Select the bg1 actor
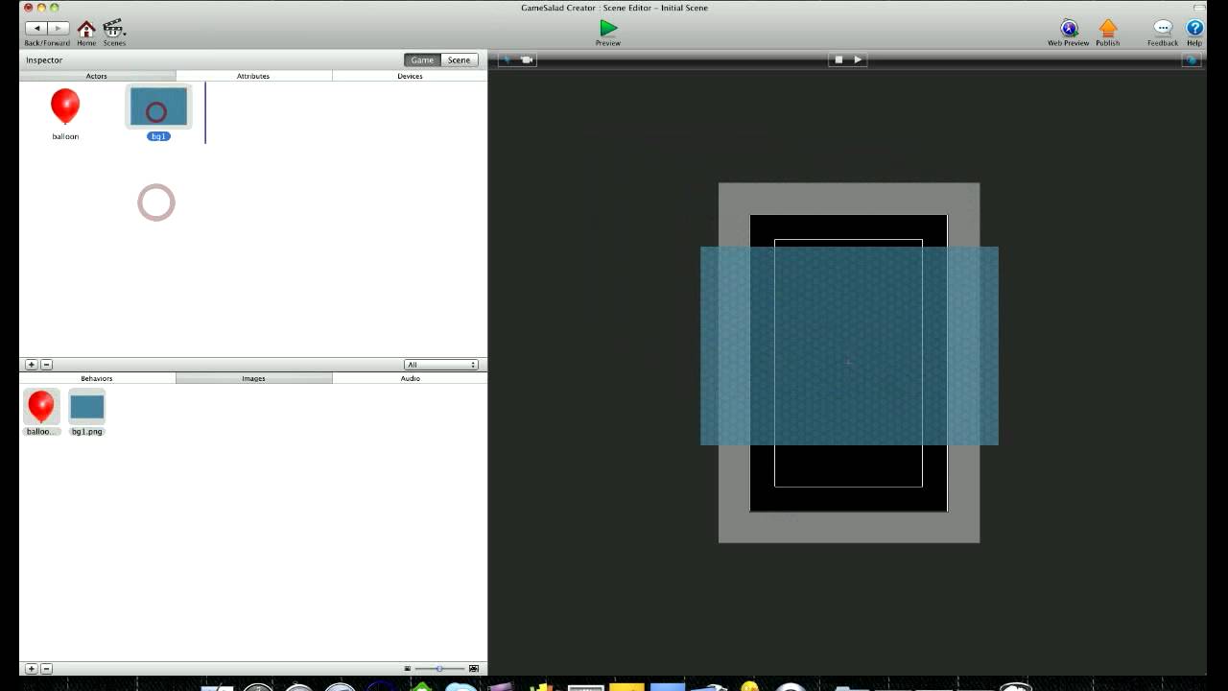 click(x=158, y=107)
